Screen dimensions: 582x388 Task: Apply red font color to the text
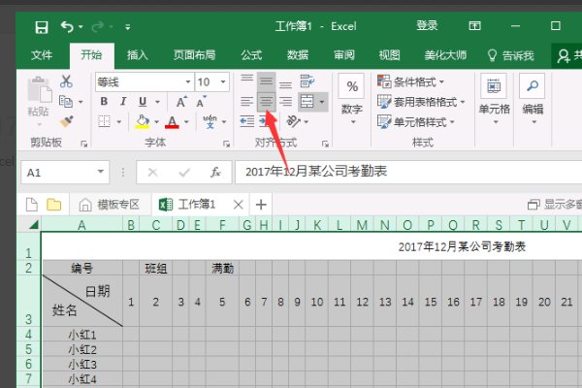click(172, 121)
